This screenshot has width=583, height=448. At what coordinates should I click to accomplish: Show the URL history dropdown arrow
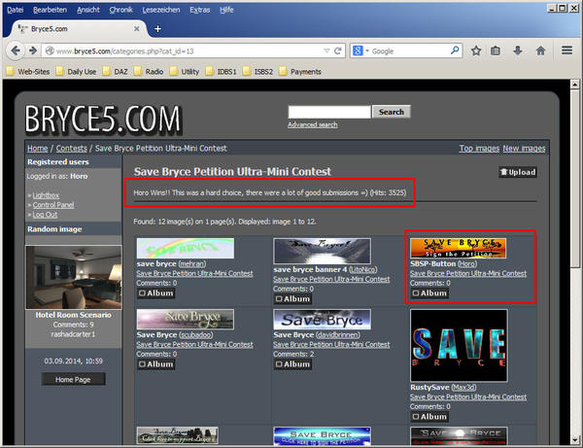pos(326,51)
